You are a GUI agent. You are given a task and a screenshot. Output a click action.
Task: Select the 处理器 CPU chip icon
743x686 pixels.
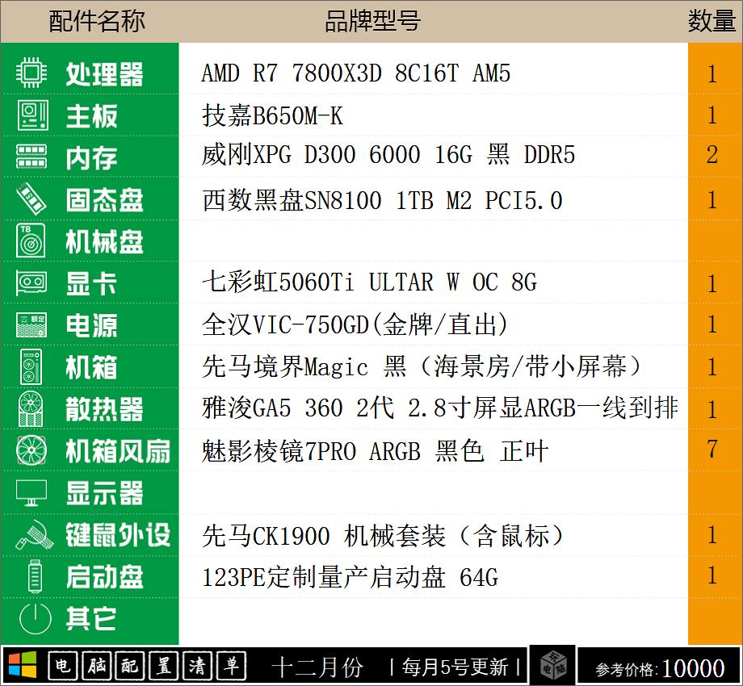(30, 73)
